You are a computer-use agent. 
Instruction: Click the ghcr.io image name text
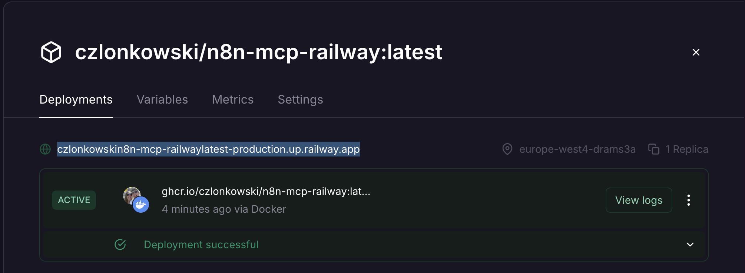coord(266,191)
